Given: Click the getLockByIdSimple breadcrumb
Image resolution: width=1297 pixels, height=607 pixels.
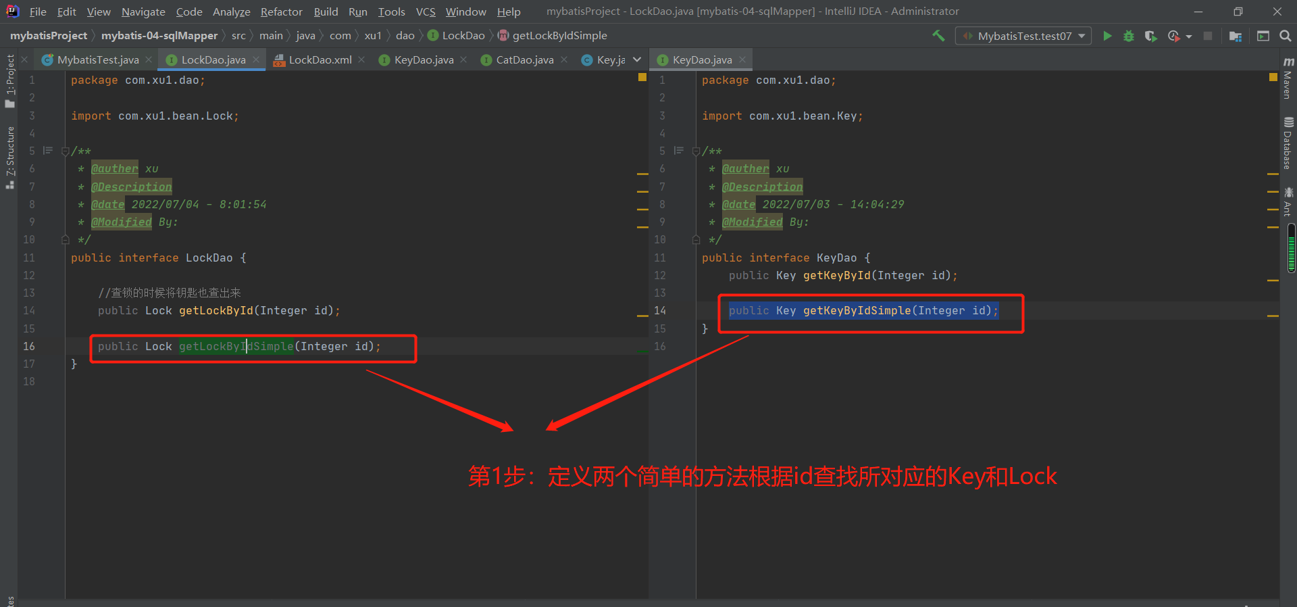Looking at the screenshot, I should point(553,36).
